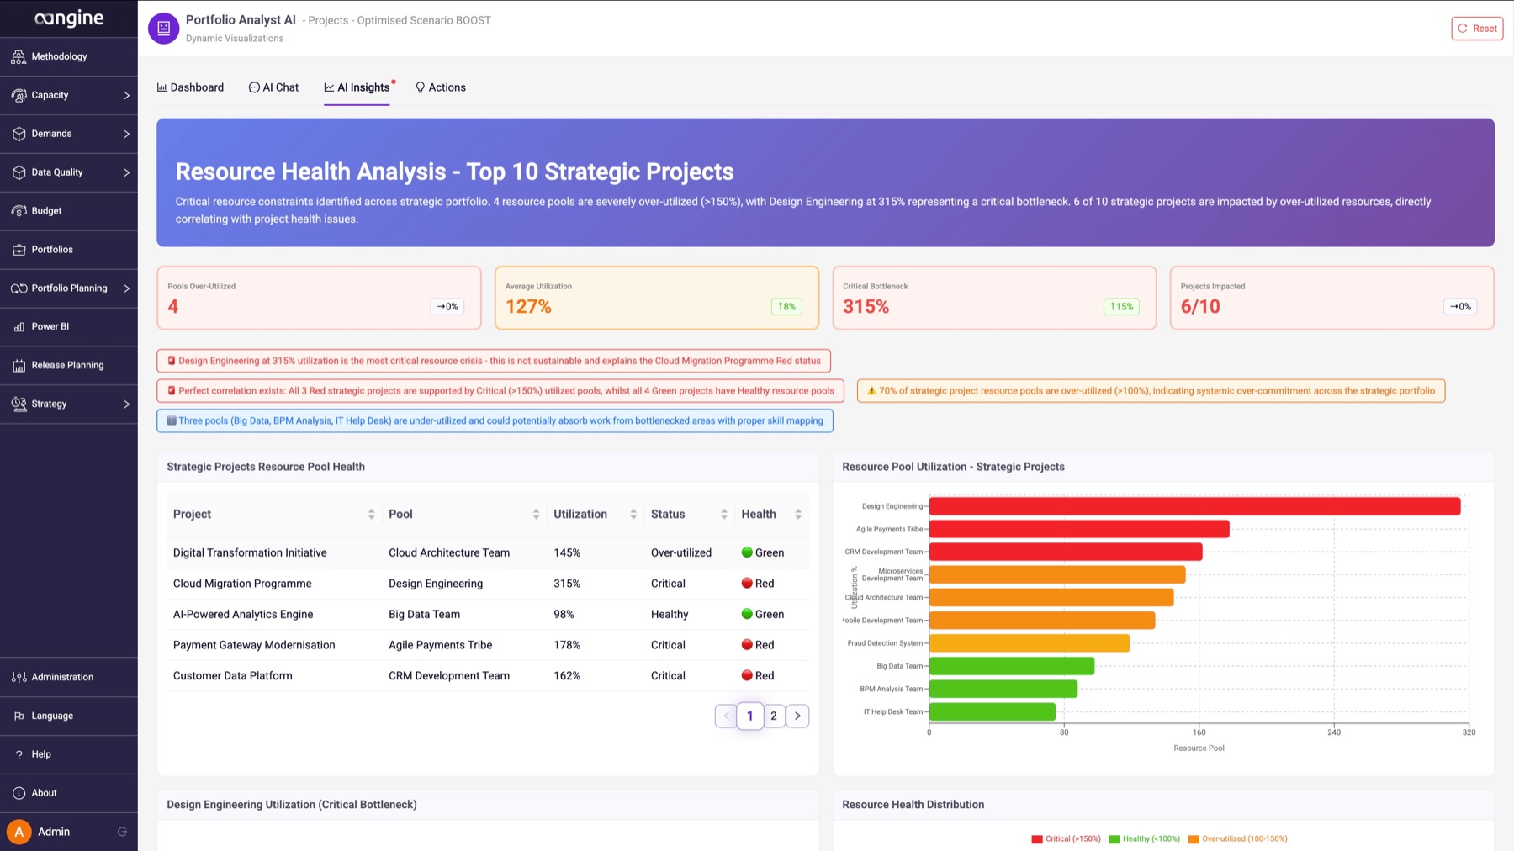Click the Demands cube icon
This screenshot has height=851, width=1514.
(x=19, y=134)
